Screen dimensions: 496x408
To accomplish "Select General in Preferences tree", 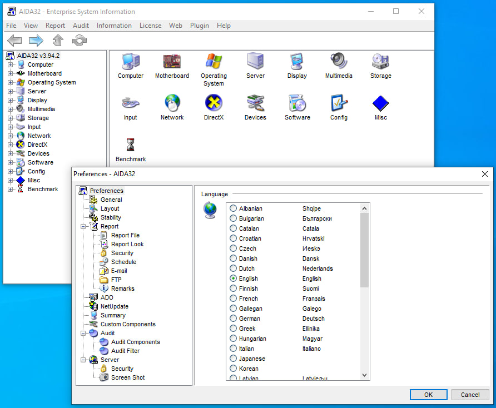I will 111,200.
